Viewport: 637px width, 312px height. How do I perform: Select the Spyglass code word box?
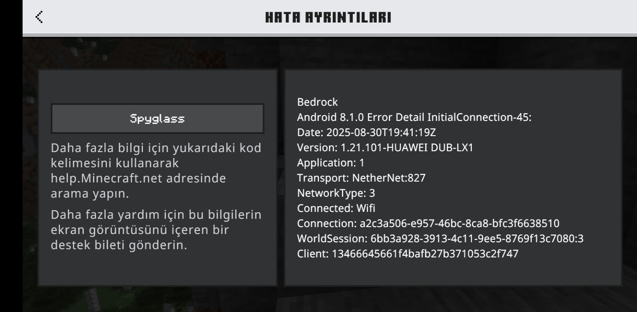click(157, 118)
